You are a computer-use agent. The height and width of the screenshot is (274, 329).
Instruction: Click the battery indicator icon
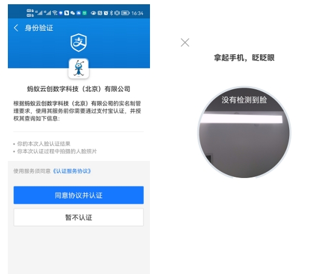[x=125, y=13]
